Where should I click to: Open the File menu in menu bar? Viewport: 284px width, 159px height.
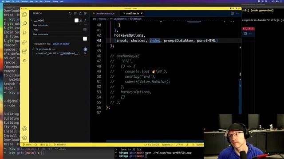pyautogui.click(x=13, y=1)
